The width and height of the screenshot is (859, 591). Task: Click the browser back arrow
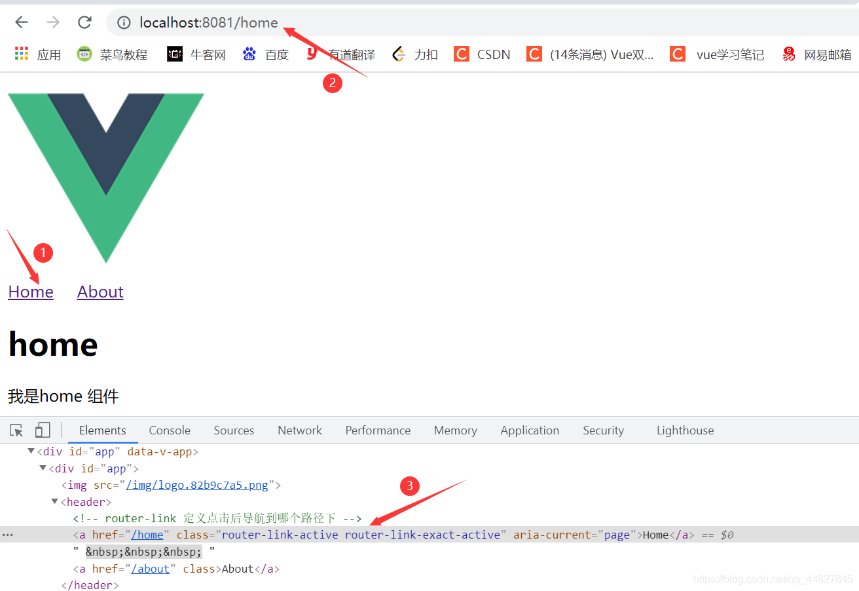[22, 22]
